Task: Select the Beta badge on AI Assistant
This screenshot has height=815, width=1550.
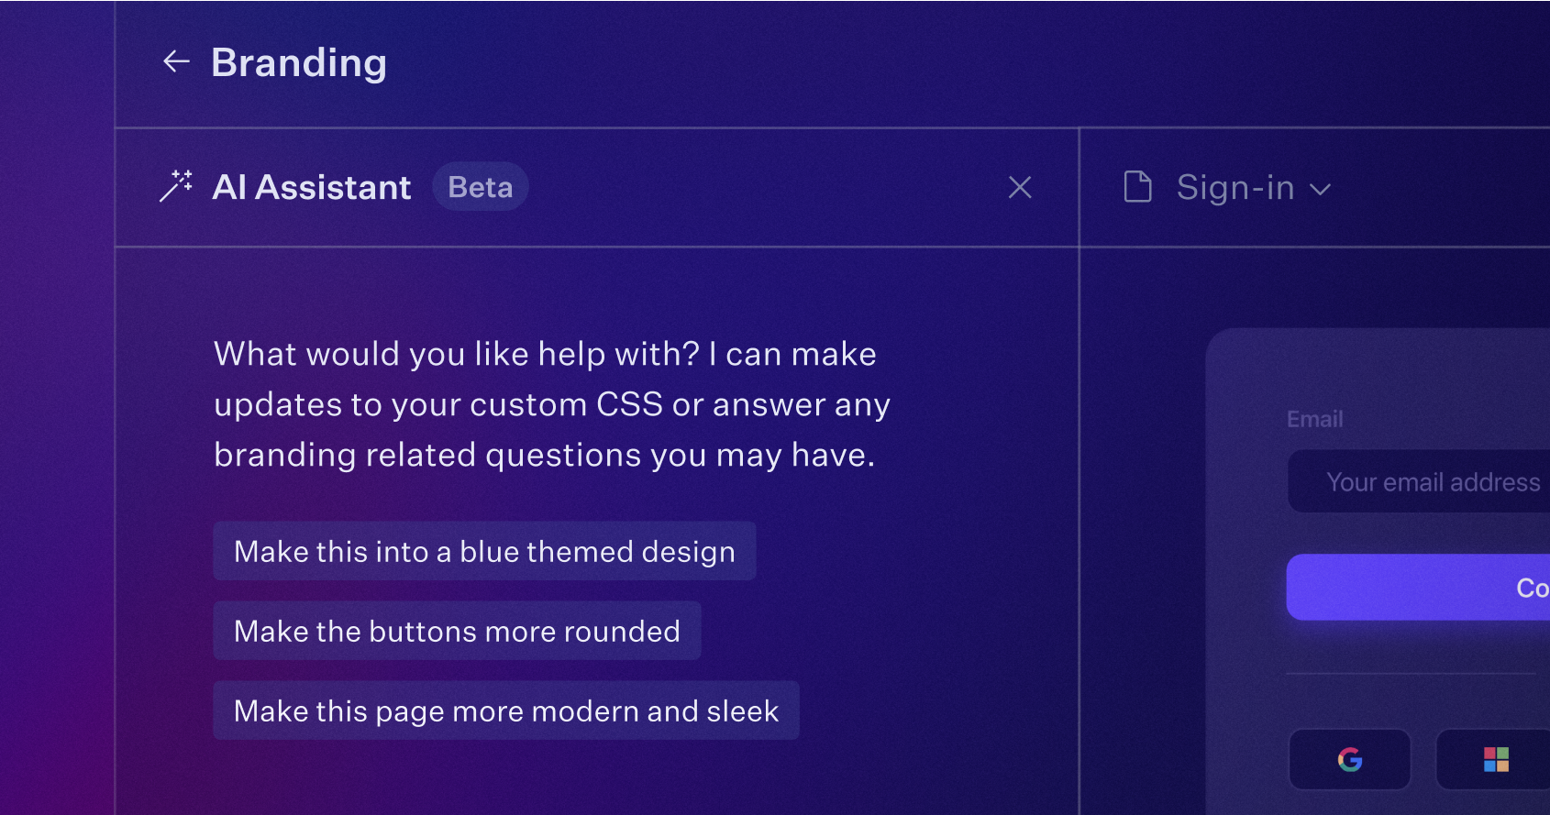Action: [480, 186]
